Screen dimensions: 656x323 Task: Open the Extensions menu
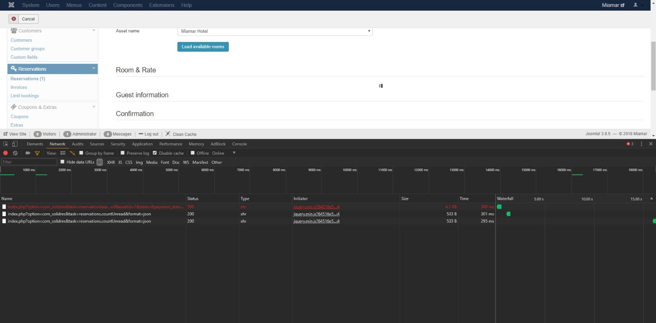pos(162,5)
